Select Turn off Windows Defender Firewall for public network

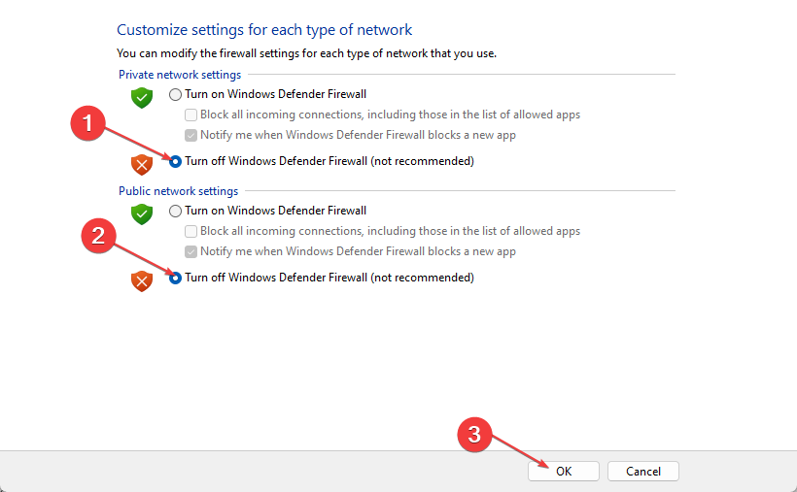(175, 278)
